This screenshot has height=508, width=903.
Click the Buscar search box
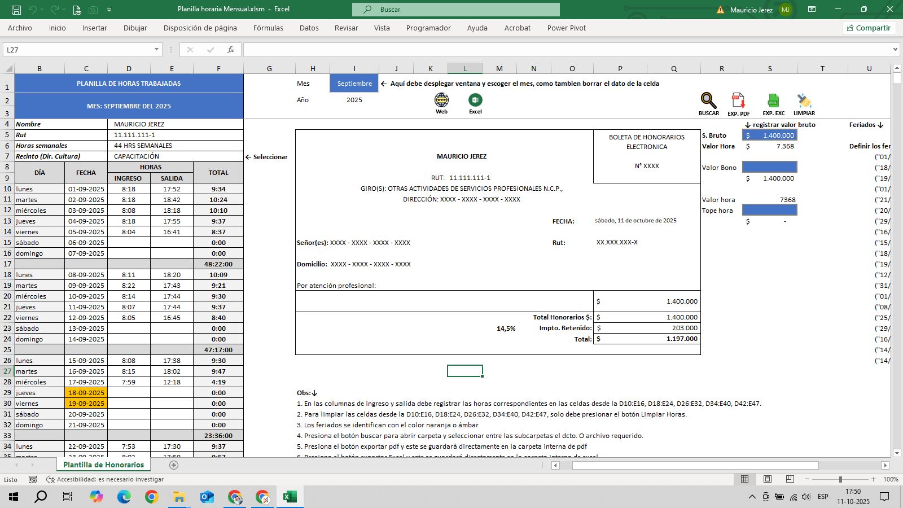pos(456,10)
